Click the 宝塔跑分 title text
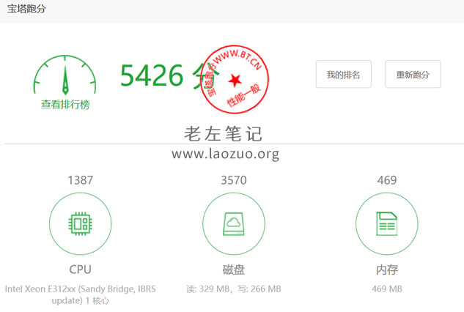Viewport: 464px width, 312px height. tap(26, 9)
